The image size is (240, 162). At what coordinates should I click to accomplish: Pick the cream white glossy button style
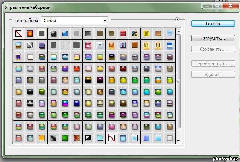click(30, 57)
